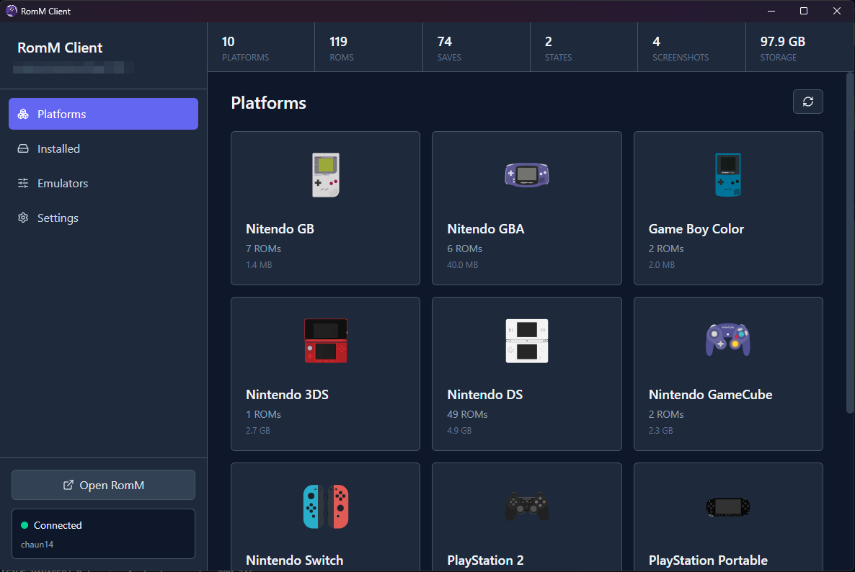The height and width of the screenshot is (572, 855).
Task: Open the Settings page
Action: [x=103, y=218]
